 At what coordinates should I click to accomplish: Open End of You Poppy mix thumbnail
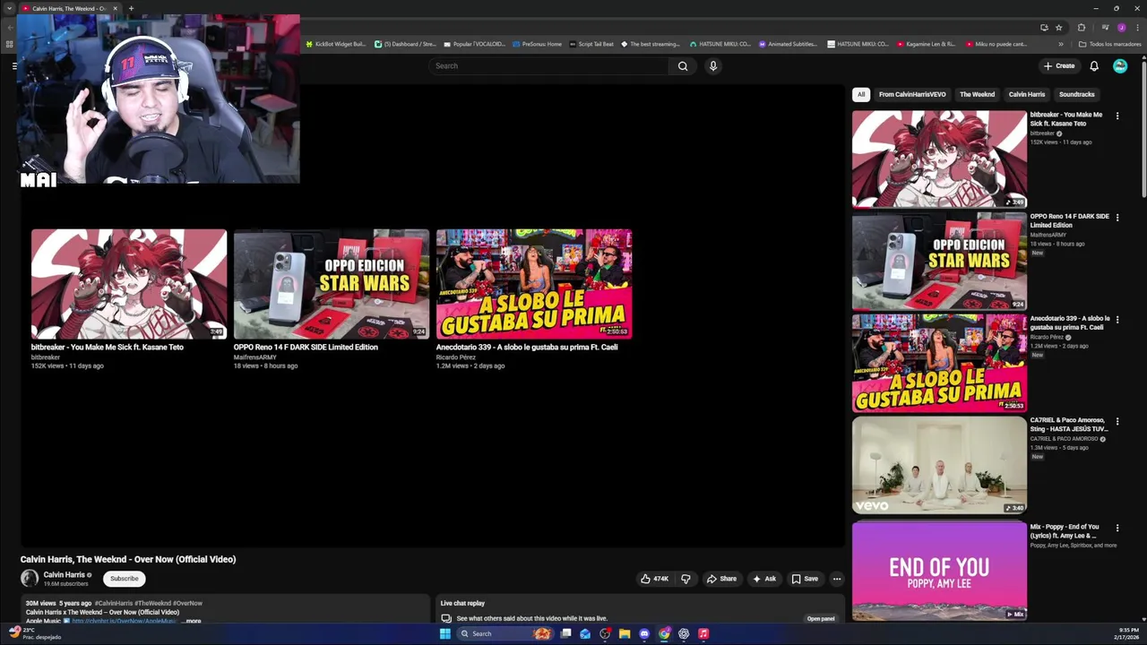939,572
